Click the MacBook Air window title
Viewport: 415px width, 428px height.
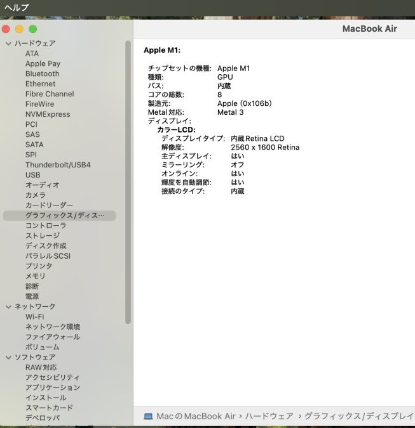[370, 29]
